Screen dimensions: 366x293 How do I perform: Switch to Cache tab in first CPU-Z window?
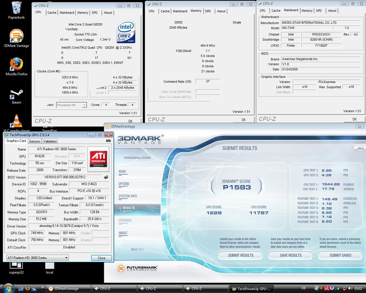click(x=52, y=13)
